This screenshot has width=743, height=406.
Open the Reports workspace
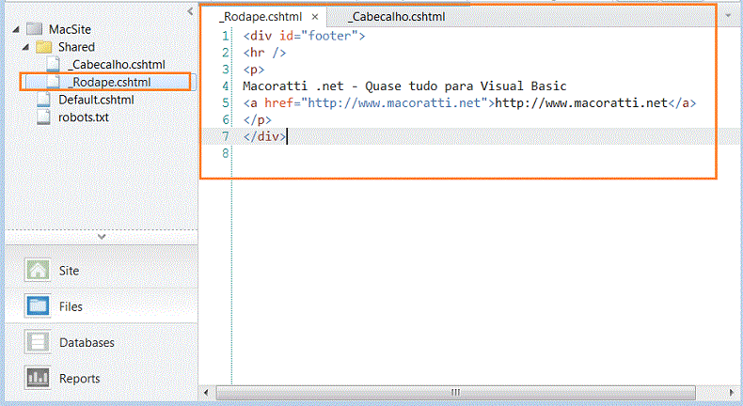tap(101, 378)
